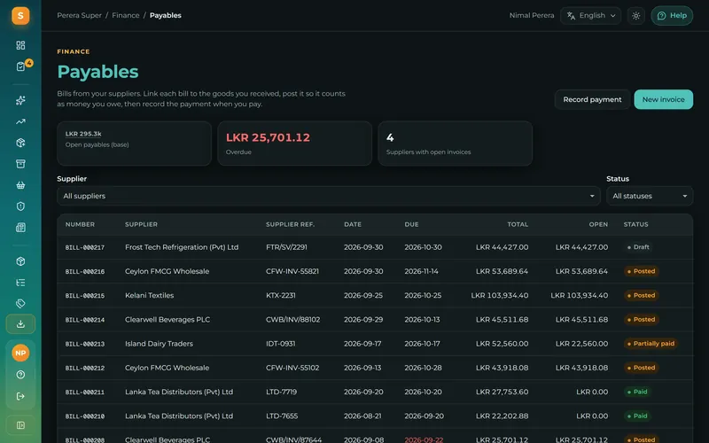This screenshot has height=443, width=709.
Task: Open the price tag sidebar icon
Action: [x=20, y=303]
